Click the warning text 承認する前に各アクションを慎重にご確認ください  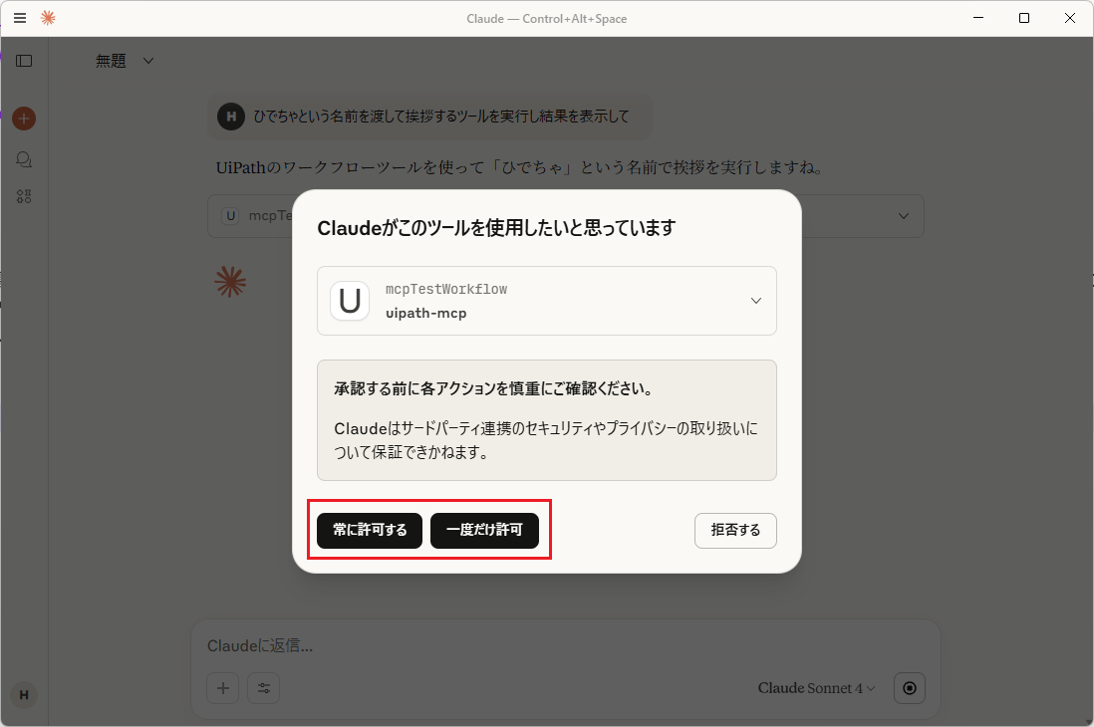point(494,388)
